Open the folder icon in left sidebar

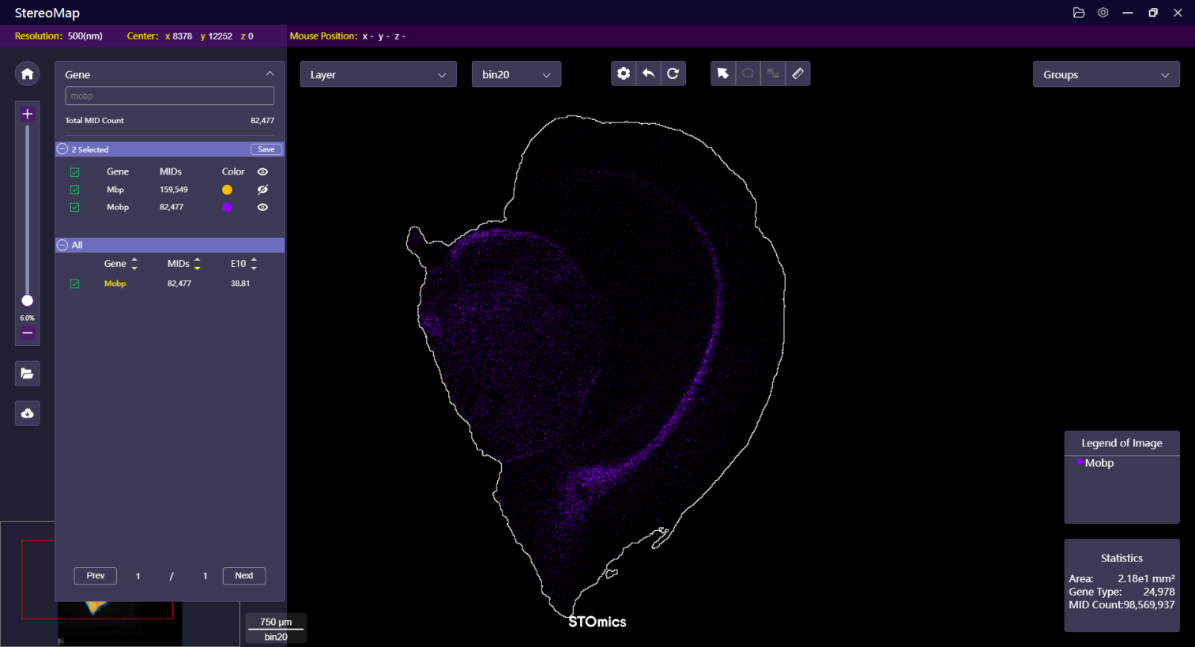tap(27, 374)
